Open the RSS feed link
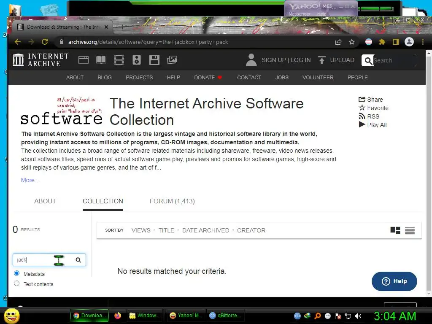Image resolution: width=432 pixels, height=324 pixels. [369, 116]
